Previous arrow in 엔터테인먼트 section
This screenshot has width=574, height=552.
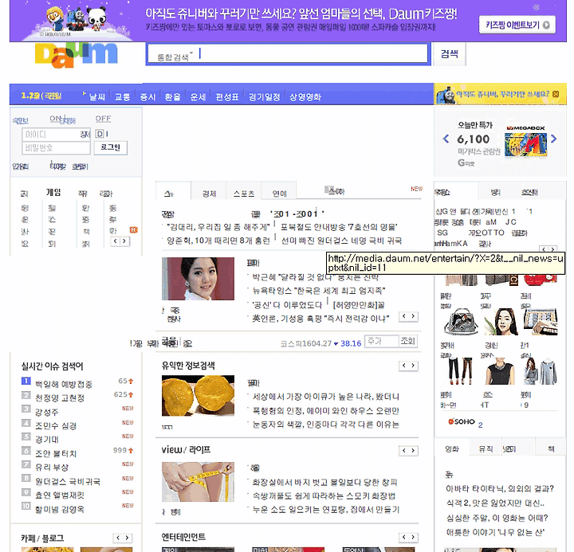[403, 537]
